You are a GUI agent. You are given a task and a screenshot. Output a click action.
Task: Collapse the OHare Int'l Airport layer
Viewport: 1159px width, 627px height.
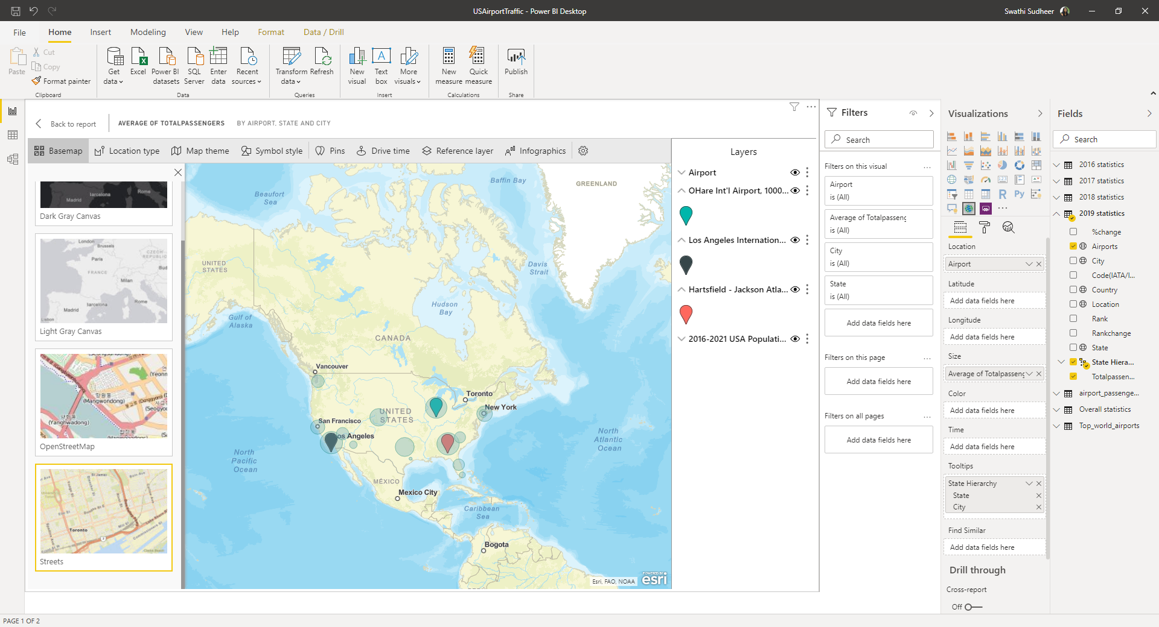click(x=682, y=191)
